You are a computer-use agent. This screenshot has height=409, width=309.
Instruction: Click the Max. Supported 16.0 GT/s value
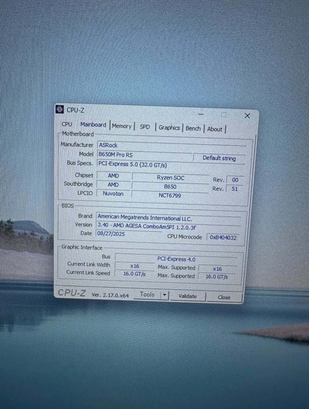pyautogui.click(x=217, y=277)
